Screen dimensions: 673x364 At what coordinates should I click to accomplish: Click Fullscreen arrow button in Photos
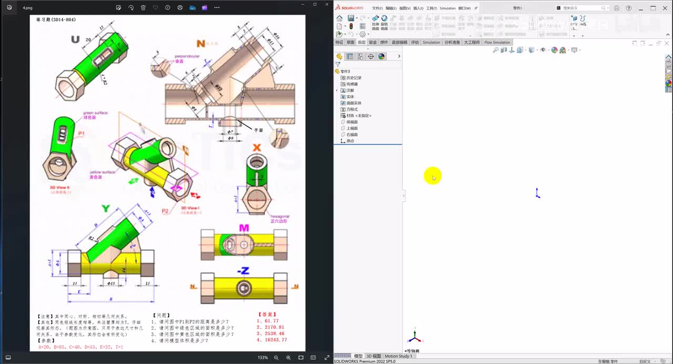coord(326,357)
